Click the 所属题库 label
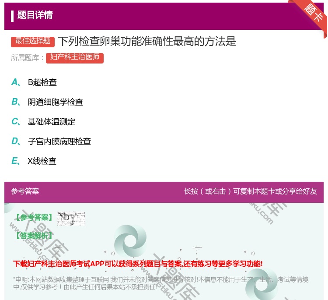The width and height of the screenshot is (328, 300). click(27, 58)
